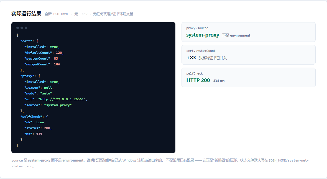This screenshot has height=179, width=327.
Task: Click bold system-proxy in the footnote
Action: 39,160
